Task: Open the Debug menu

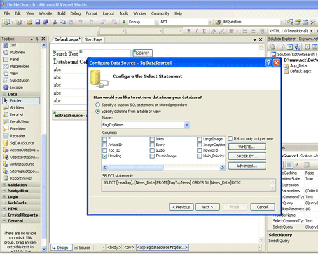Action: (x=76, y=13)
